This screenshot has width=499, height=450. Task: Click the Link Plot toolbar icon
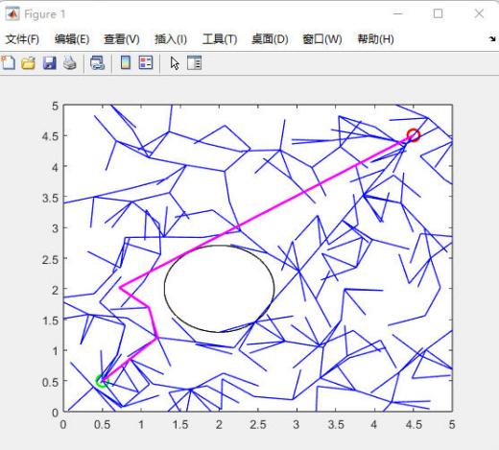tap(97, 62)
